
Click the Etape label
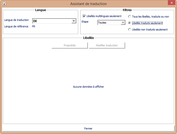click(85, 22)
